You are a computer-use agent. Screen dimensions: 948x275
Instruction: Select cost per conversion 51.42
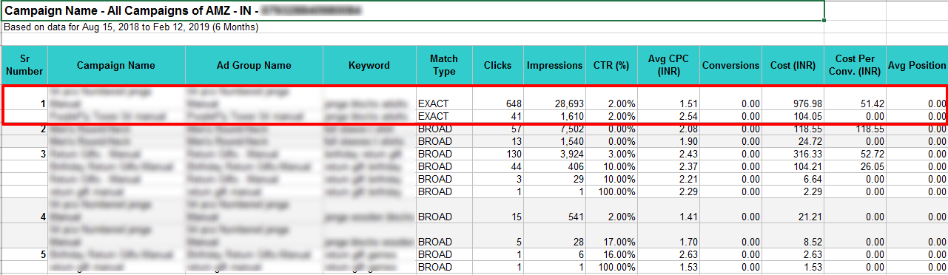point(872,103)
